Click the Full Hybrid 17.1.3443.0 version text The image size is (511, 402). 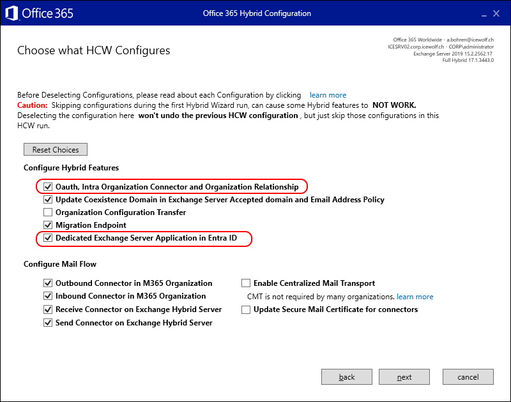pyautogui.click(x=468, y=60)
